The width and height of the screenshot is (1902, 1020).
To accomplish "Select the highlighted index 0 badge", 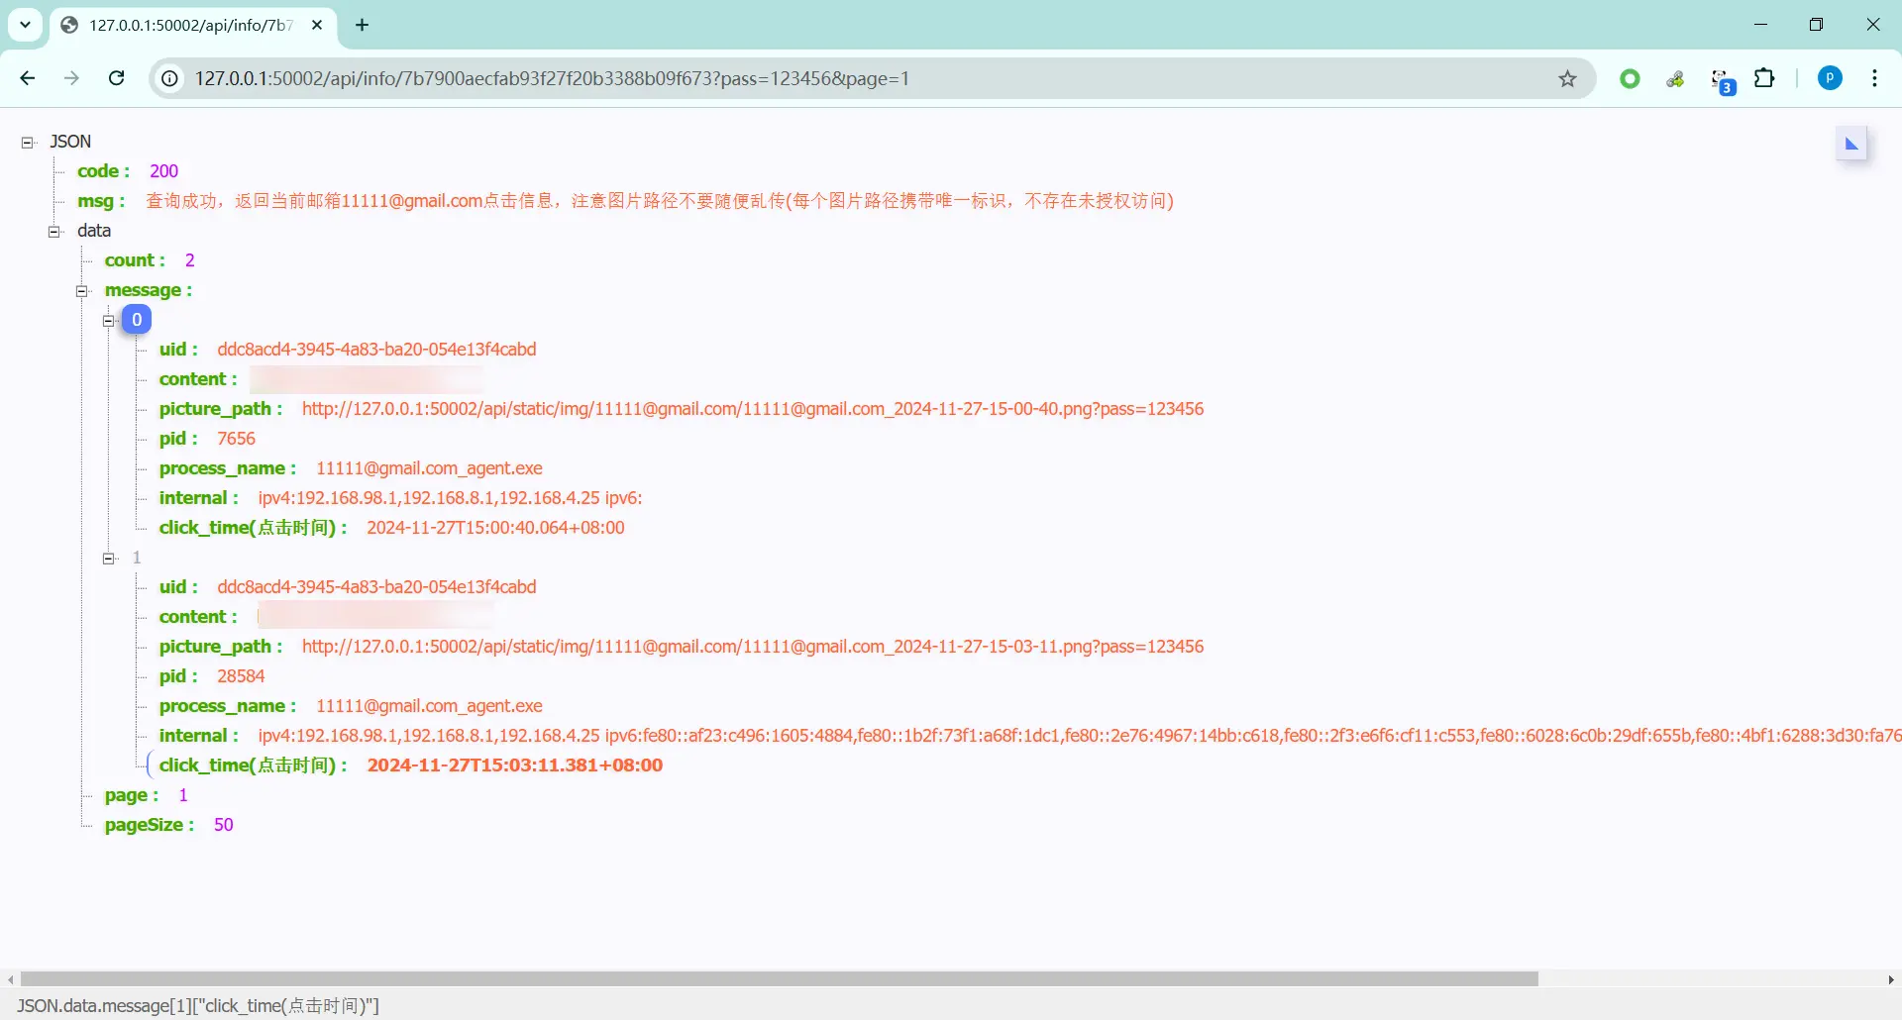I will 137,320.
